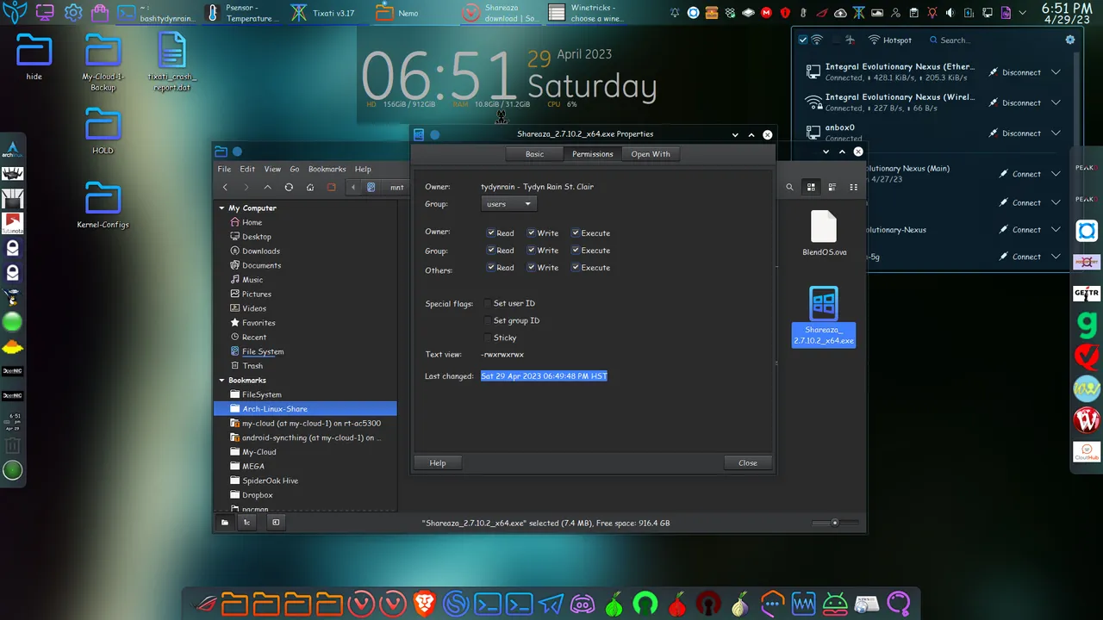The height and width of the screenshot is (620, 1103).
Task: Toggle Owner Read permission checkbox
Action: pyautogui.click(x=490, y=233)
